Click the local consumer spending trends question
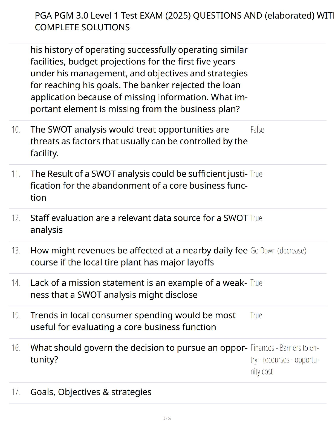The width and height of the screenshot is (335, 433). [133, 321]
